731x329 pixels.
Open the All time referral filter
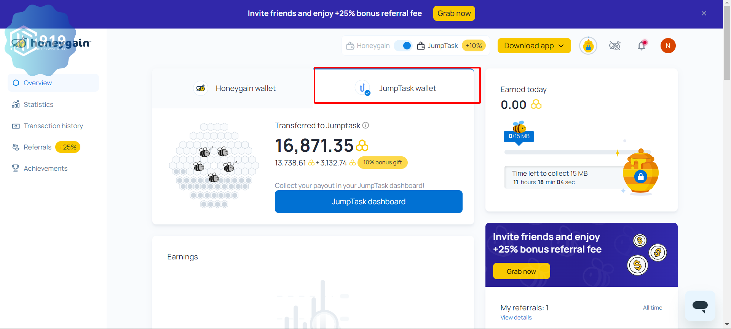point(653,308)
